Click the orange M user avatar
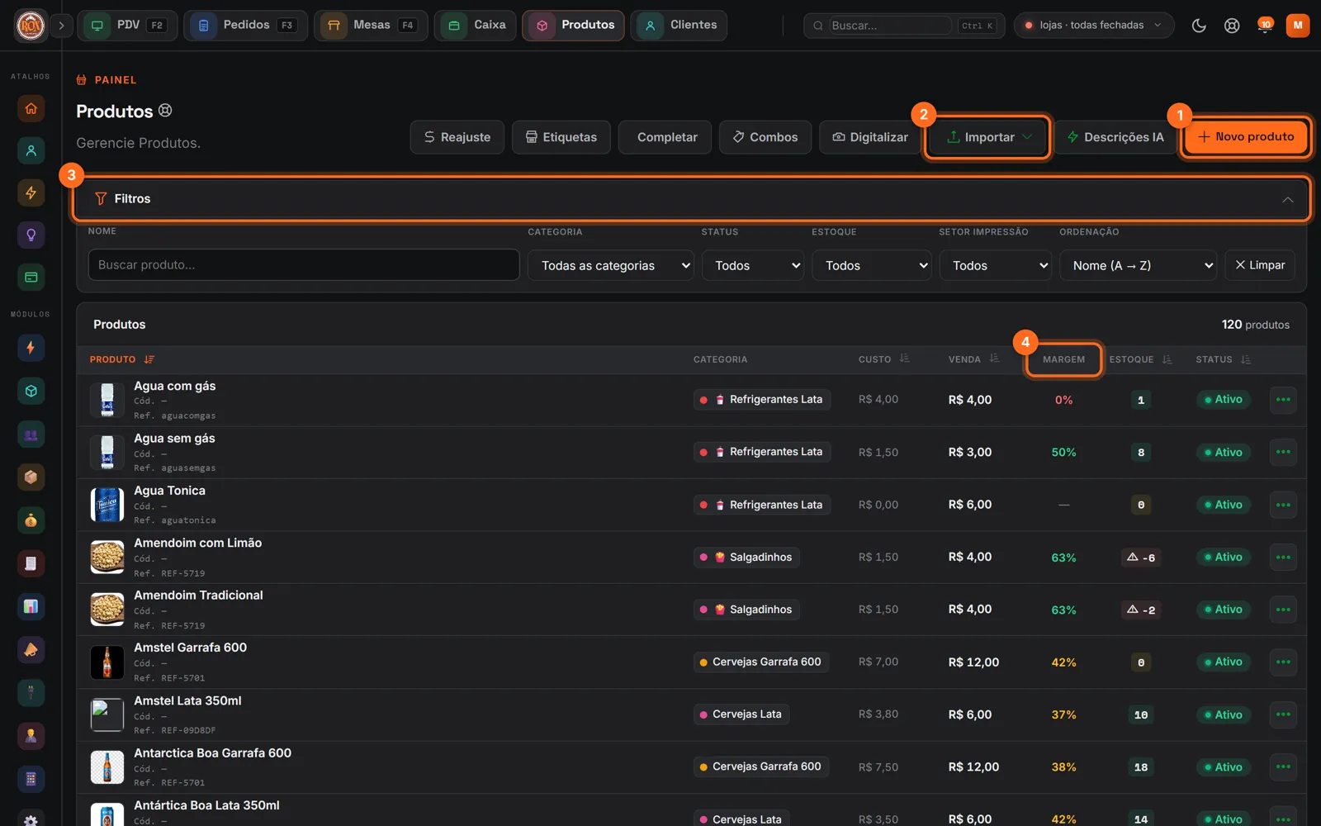1321x826 pixels. click(1298, 26)
